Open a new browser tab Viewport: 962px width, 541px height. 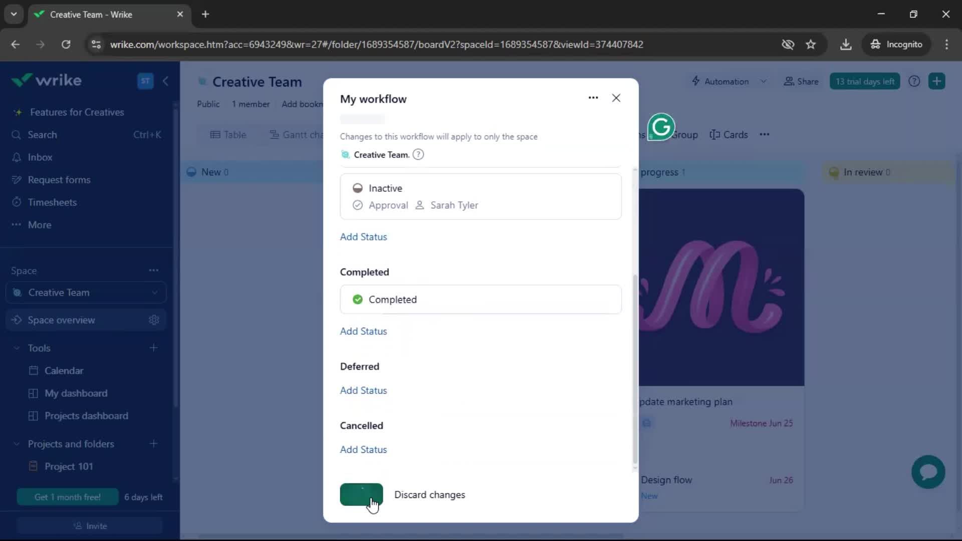tap(205, 14)
